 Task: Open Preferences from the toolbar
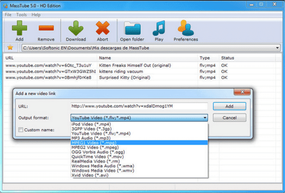(186, 29)
